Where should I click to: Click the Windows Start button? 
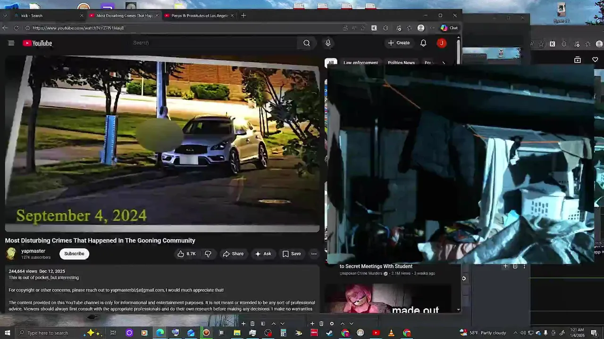[x=8, y=333]
